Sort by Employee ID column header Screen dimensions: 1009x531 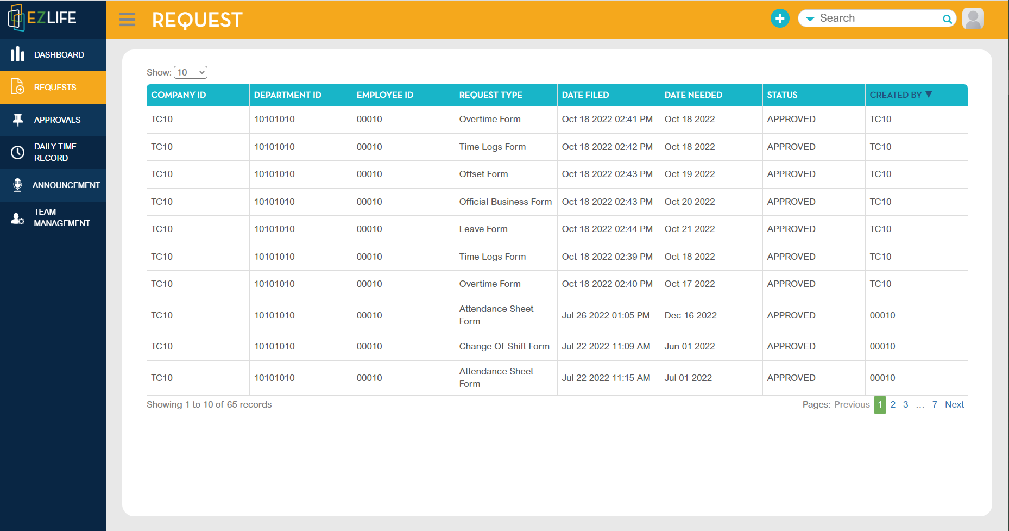point(403,95)
